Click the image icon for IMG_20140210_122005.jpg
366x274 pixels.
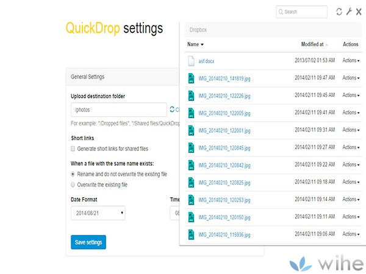(x=191, y=113)
